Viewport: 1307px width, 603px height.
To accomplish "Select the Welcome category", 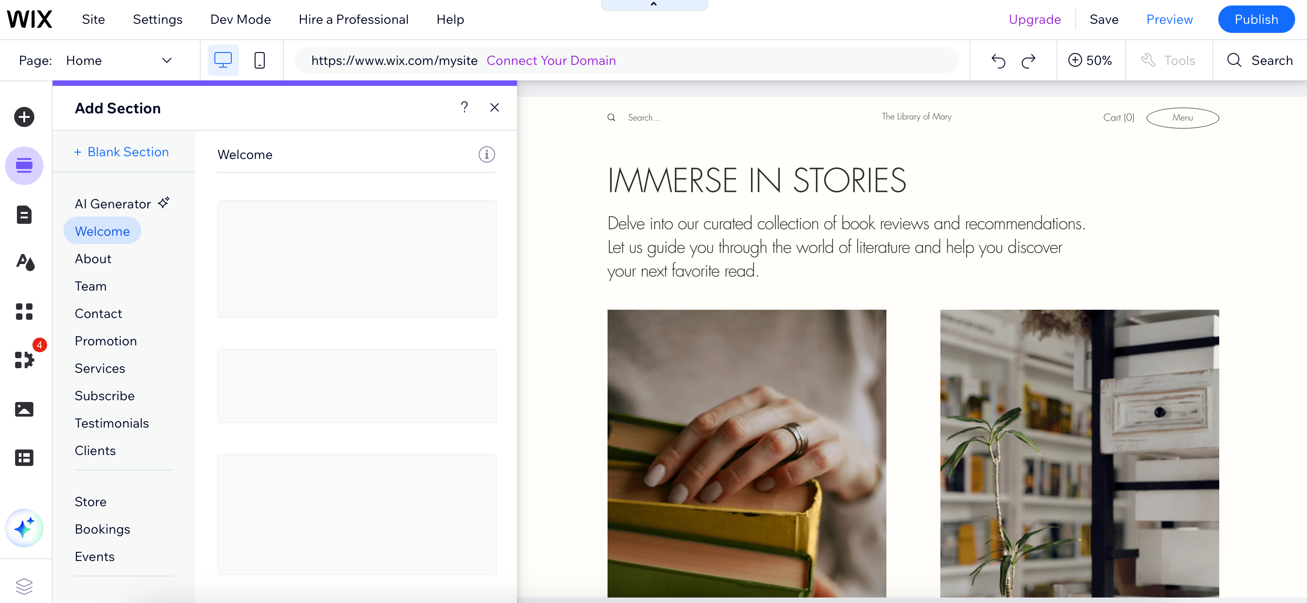I will click(x=102, y=231).
